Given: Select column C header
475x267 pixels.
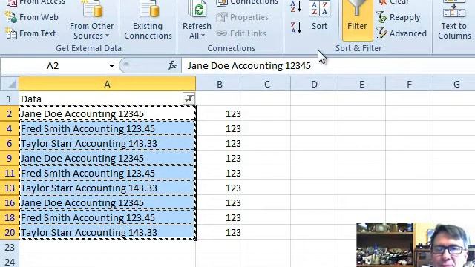Looking at the screenshot, I should click(267, 84).
